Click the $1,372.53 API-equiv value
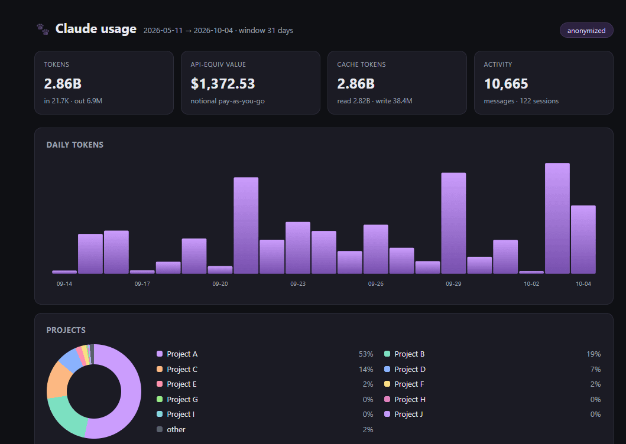 pyautogui.click(x=223, y=84)
